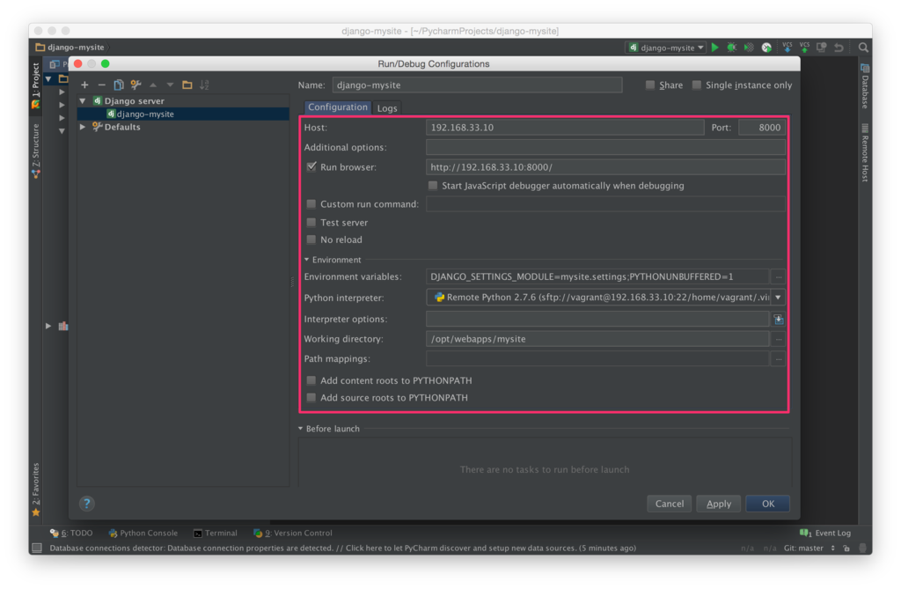Open Favorites tool window
Image resolution: width=901 pixels, height=589 pixels.
tap(35, 489)
